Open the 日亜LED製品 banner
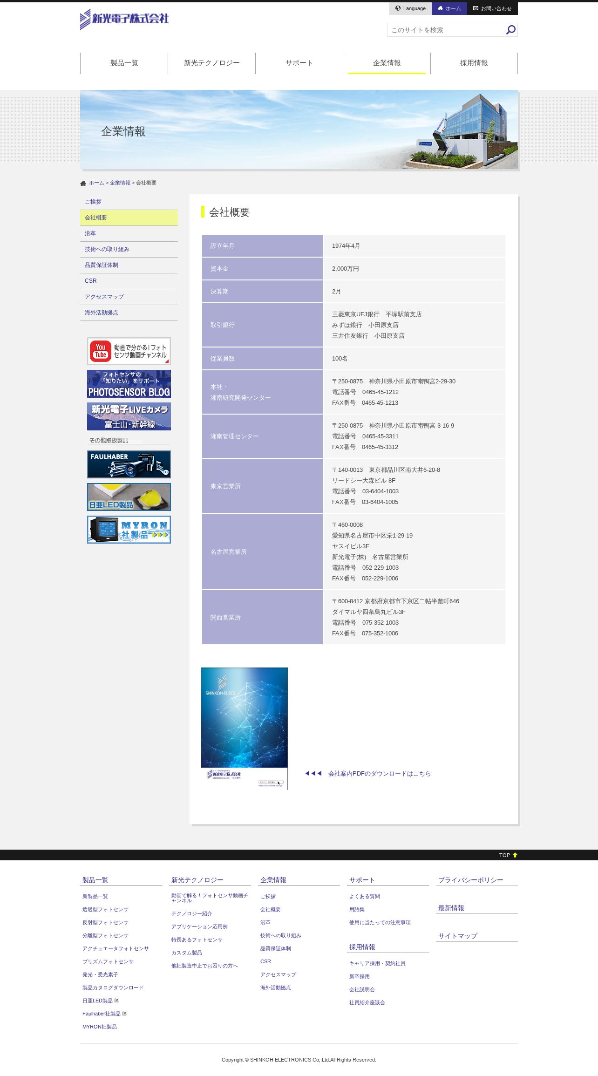 click(129, 497)
